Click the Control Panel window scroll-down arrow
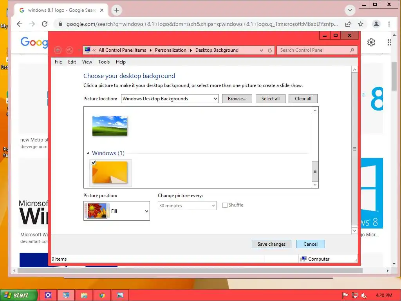401x301 pixels. 354,230
